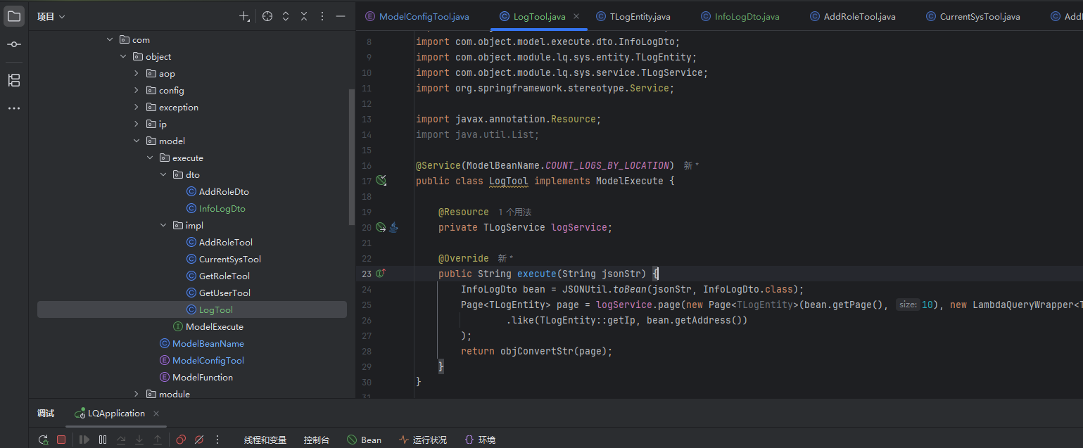Expand the exception package folder
This screenshot has width=1083, height=448.
pyautogui.click(x=137, y=107)
